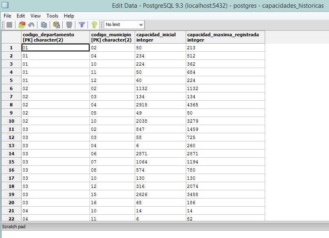Select the capacidad_inicial column header
The height and width of the screenshot is (238, 329).
160,37
